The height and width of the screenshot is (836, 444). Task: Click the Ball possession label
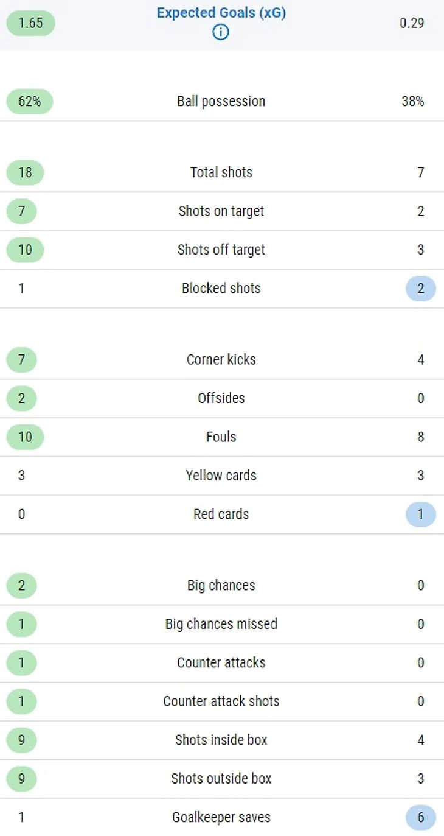coord(221,101)
